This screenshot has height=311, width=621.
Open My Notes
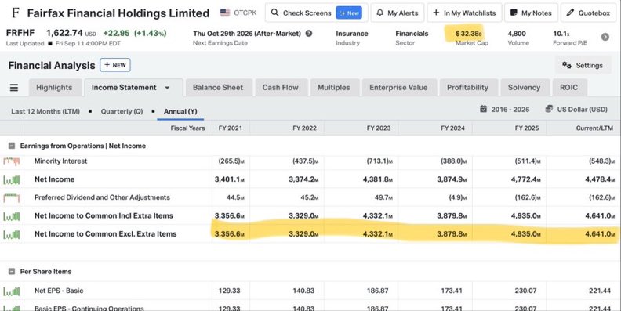click(x=531, y=13)
